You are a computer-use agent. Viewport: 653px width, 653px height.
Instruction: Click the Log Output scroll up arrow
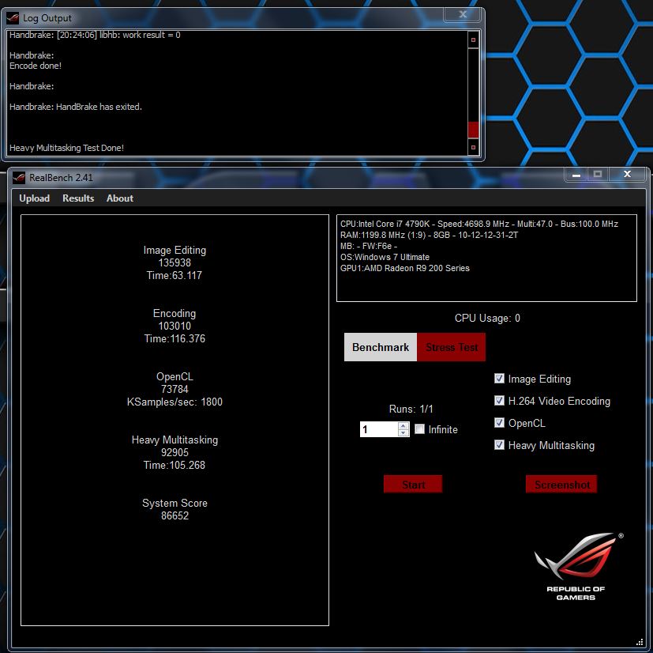(x=473, y=40)
